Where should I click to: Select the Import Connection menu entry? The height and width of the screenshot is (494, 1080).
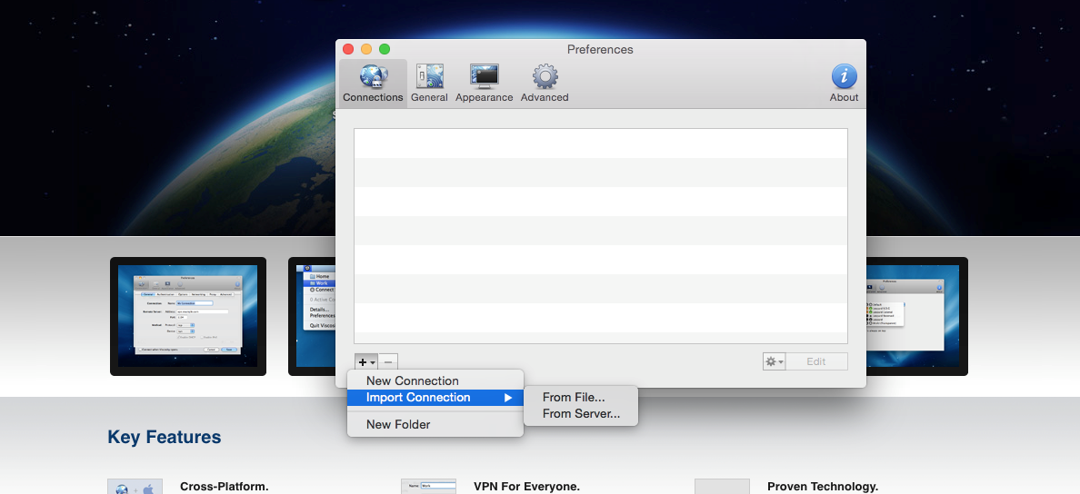click(x=435, y=398)
